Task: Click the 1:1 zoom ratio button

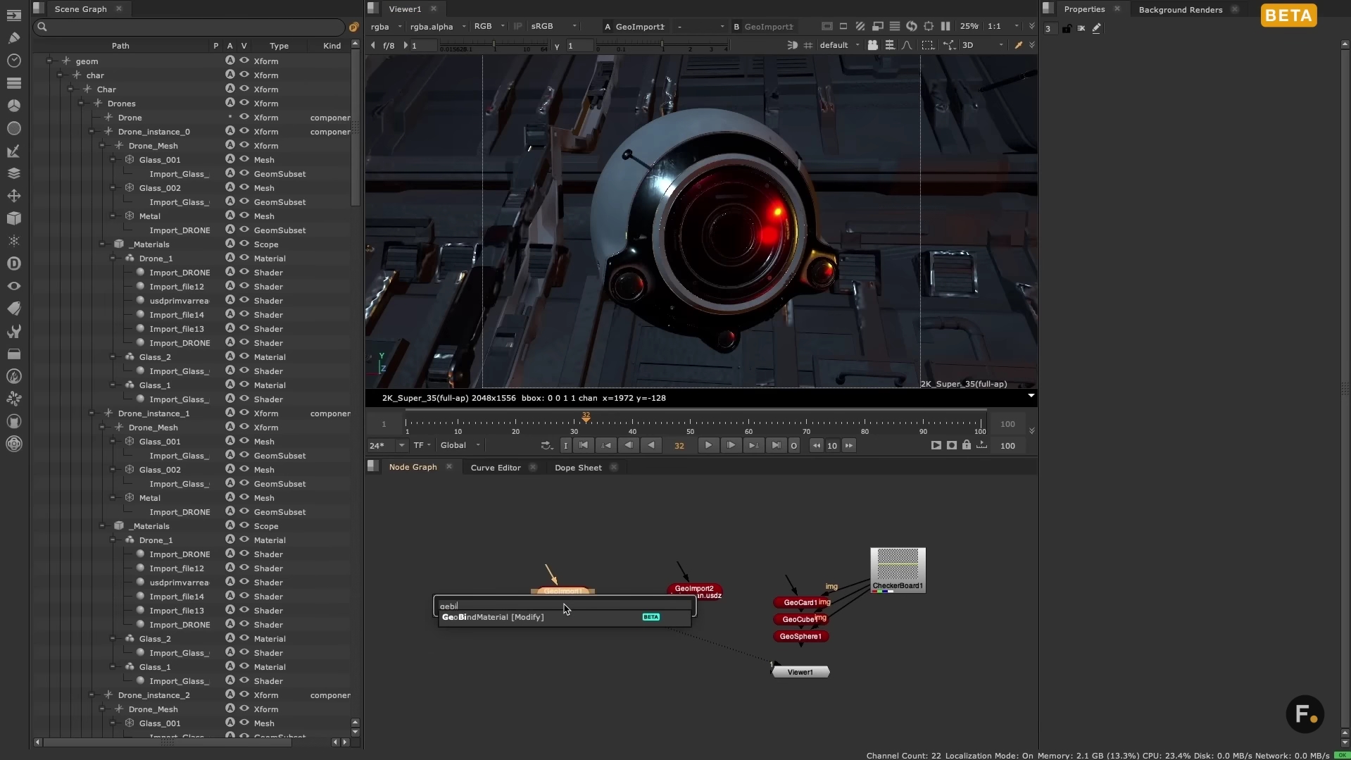Action: click(994, 26)
